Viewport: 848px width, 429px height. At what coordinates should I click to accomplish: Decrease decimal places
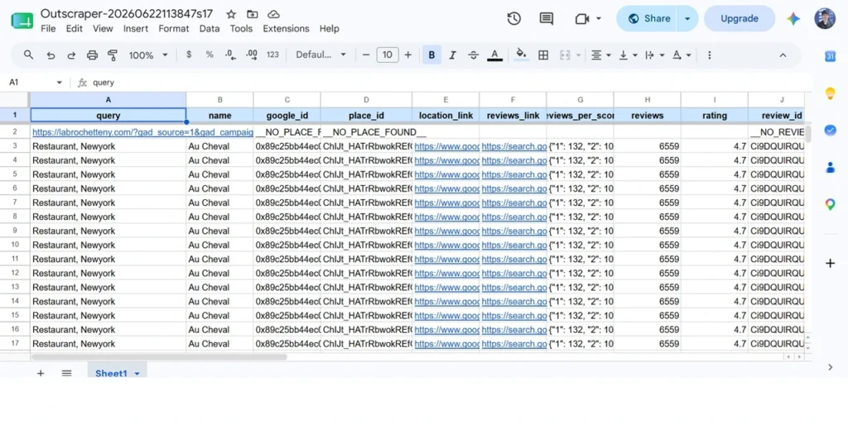(230, 55)
